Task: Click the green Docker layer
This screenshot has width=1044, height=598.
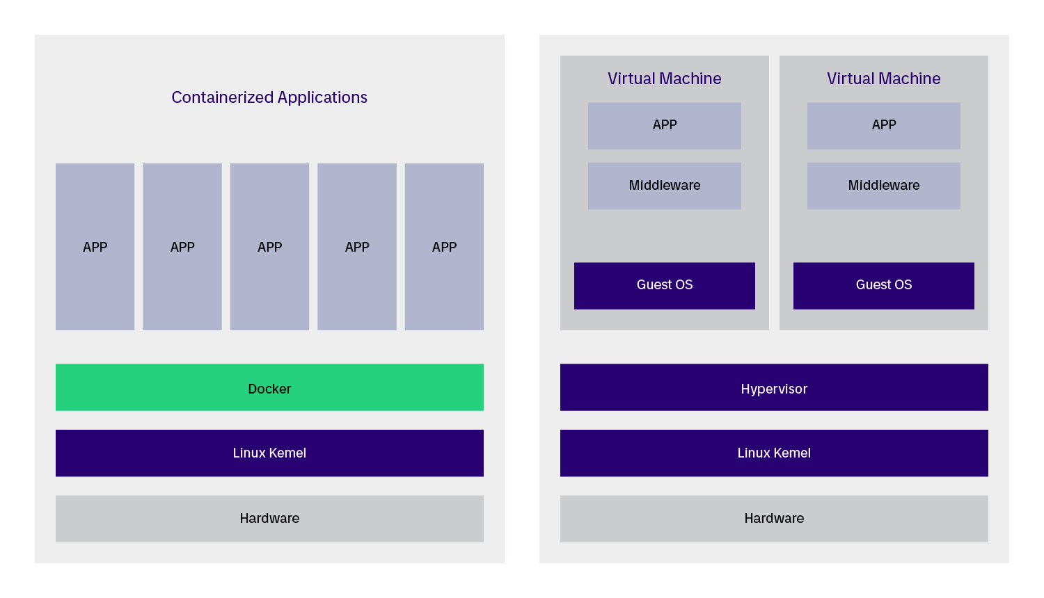Action: coord(269,387)
